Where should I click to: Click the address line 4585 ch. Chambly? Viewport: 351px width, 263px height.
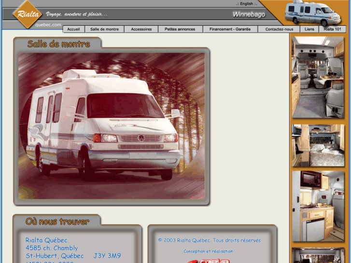(52, 248)
